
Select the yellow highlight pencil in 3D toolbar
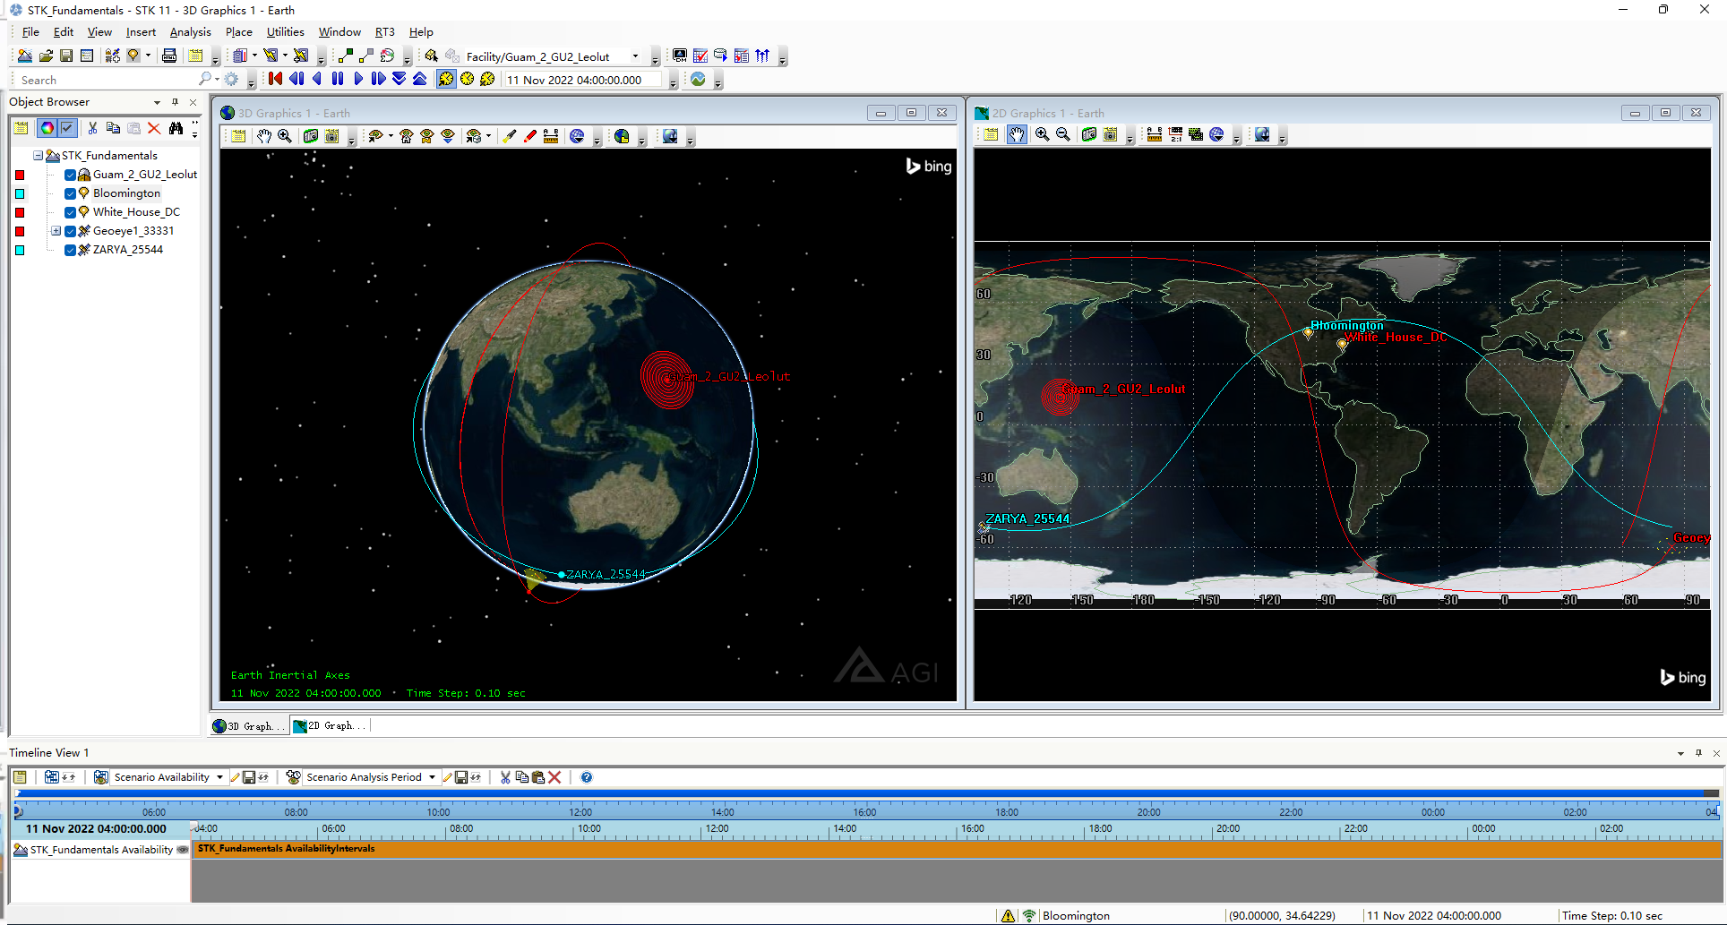coord(510,136)
